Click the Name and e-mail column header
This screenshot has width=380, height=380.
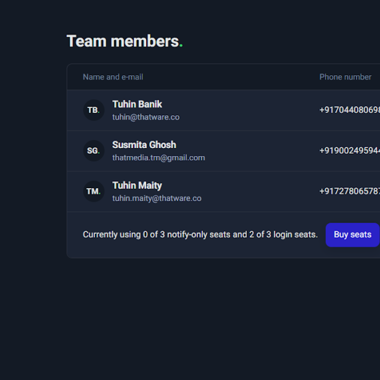pos(113,77)
